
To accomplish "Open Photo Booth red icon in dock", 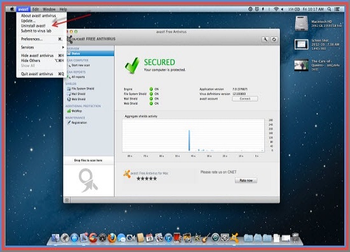I will (178, 238).
